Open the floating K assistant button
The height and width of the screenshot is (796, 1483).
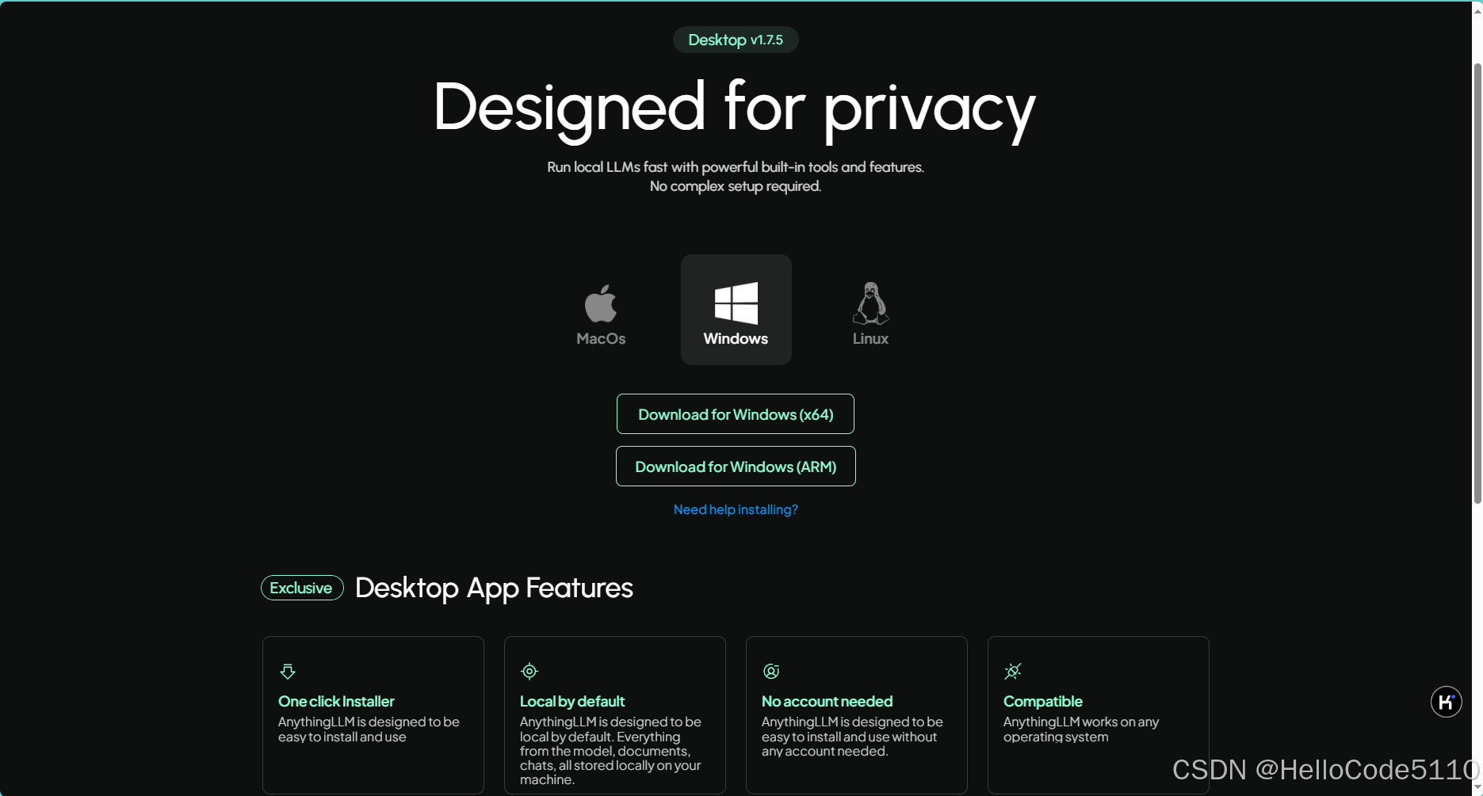(1447, 702)
